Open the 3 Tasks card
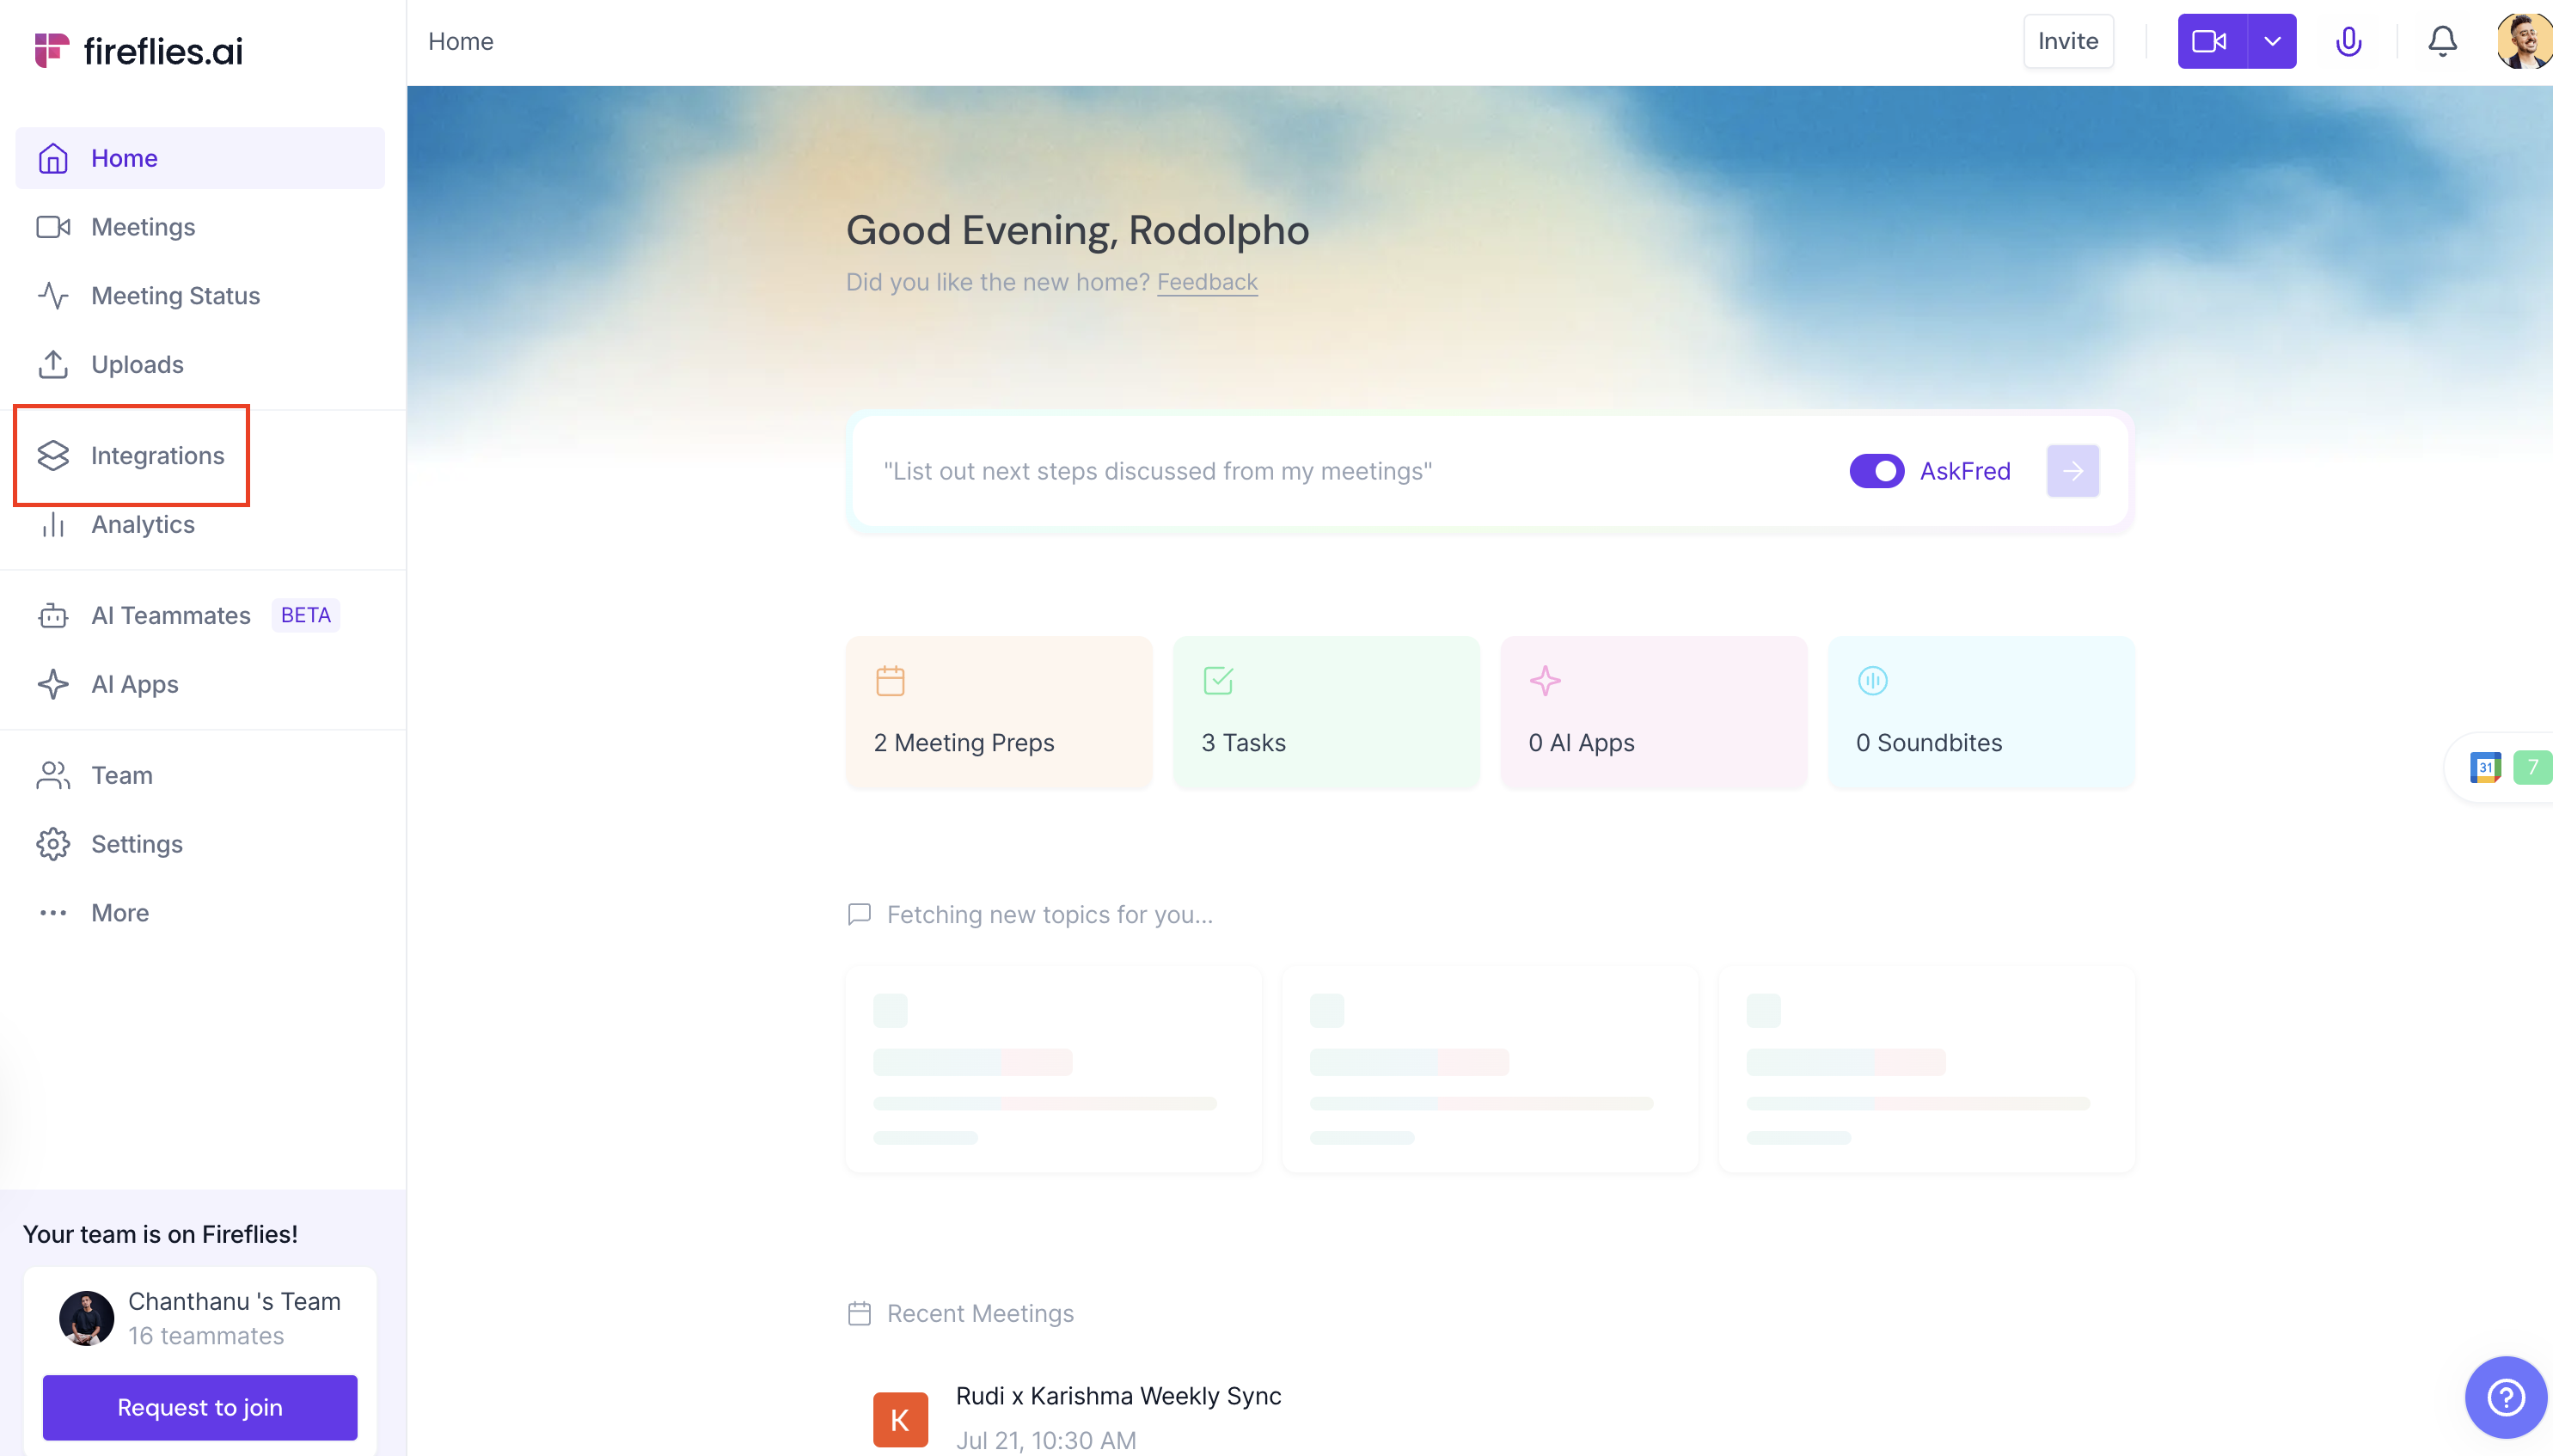The height and width of the screenshot is (1456, 2553). pos(1325,712)
